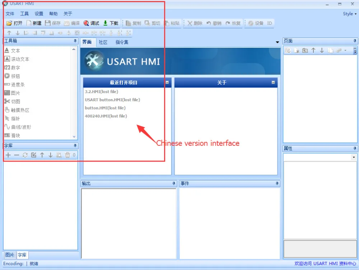Remove font with minus icon

(x=17, y=155)
